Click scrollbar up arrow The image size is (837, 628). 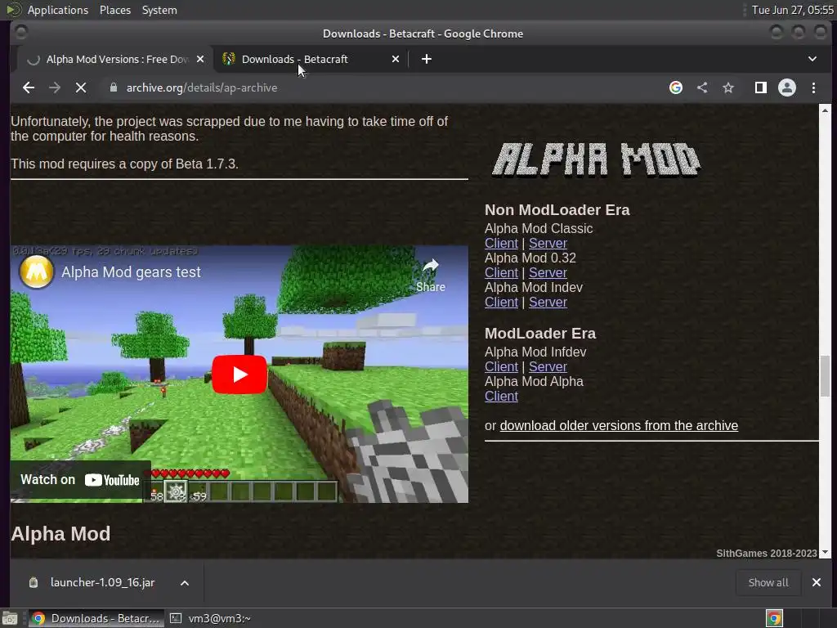[825, 110]
